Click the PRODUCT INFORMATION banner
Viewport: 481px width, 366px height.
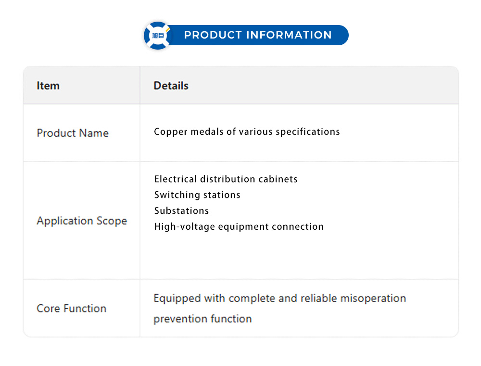click(x=258, y=35)
